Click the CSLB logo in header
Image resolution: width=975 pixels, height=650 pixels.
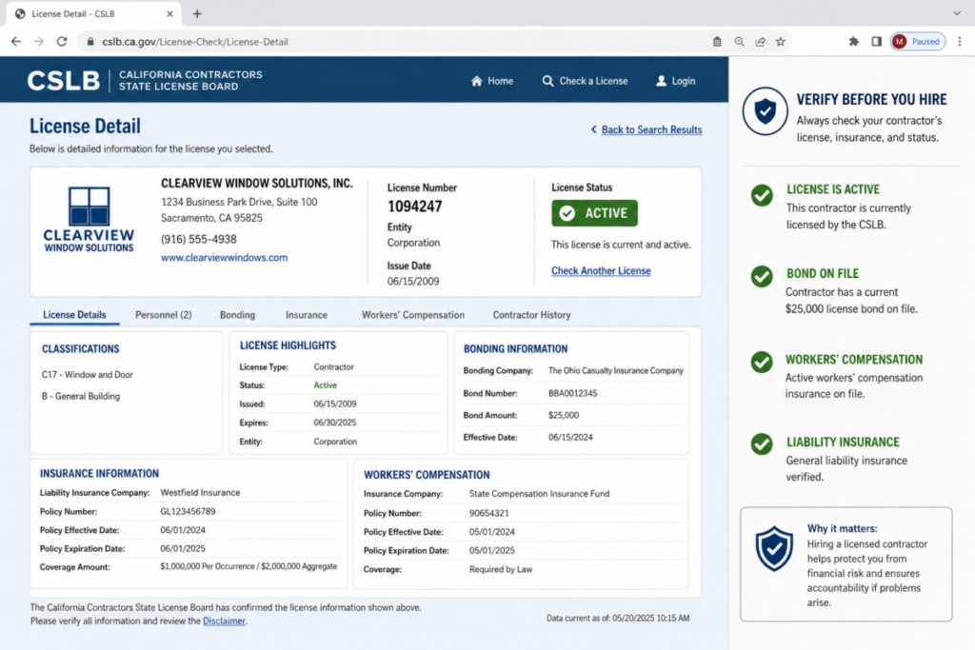pyautogui.click(x=63, y=81)
